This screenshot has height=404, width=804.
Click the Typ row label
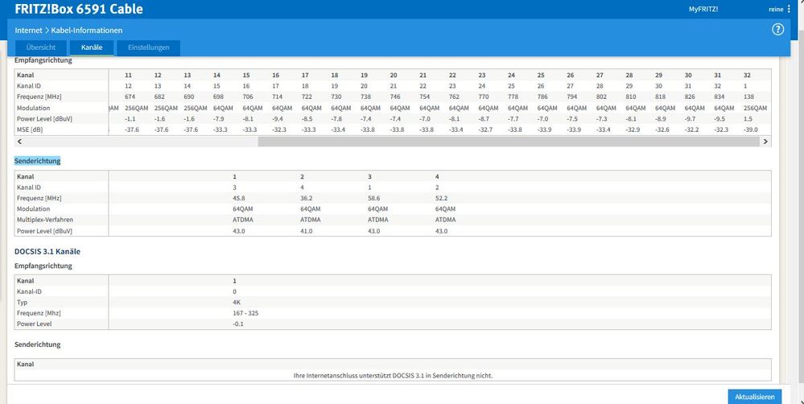[x=22, y=303]
